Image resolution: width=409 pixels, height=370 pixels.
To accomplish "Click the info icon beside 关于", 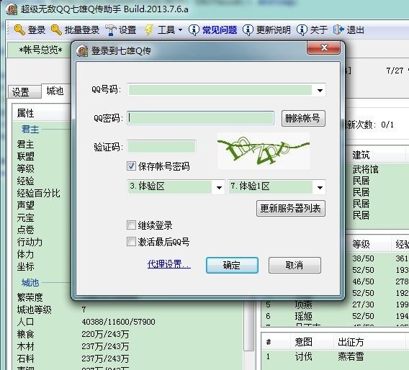I will (302, 30).
